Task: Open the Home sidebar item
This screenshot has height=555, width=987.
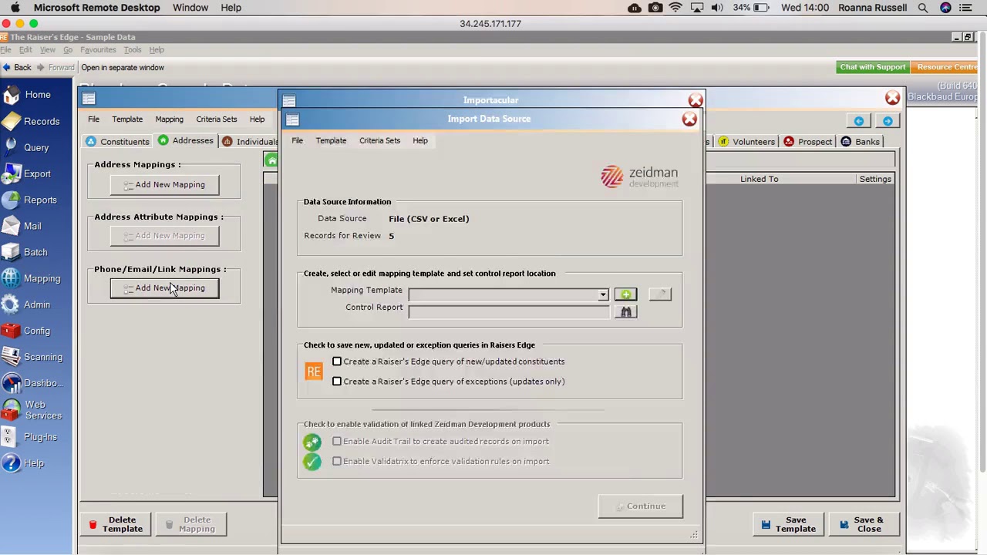Action: tap(28, 95)
